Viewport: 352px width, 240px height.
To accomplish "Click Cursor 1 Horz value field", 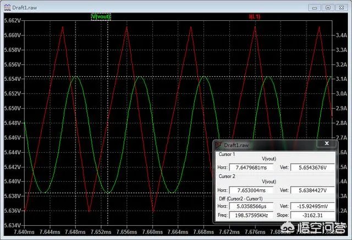I will pyautogui.click(x=252, y=168).
